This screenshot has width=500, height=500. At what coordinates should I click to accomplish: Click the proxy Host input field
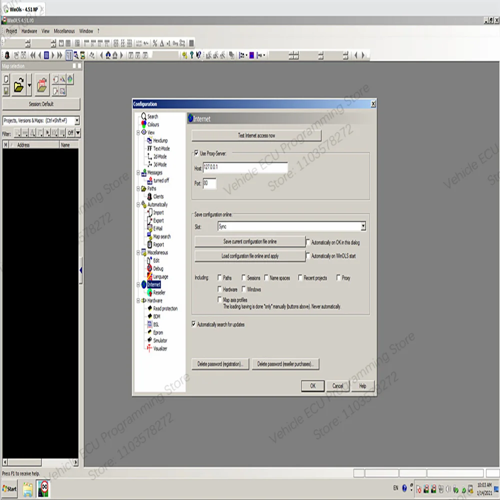245,167
